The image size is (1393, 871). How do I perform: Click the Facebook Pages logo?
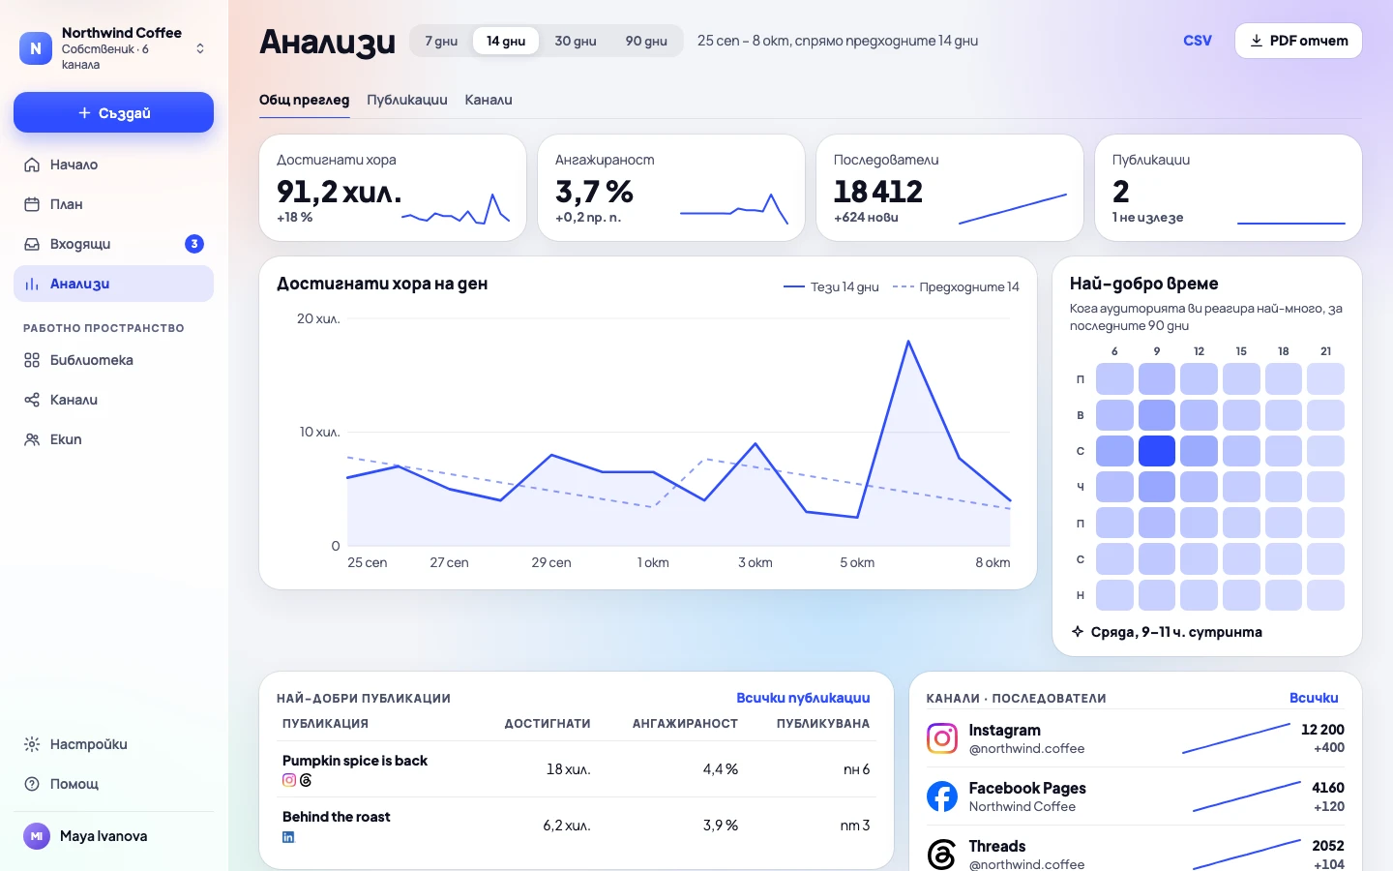click(x=942, y=796)
